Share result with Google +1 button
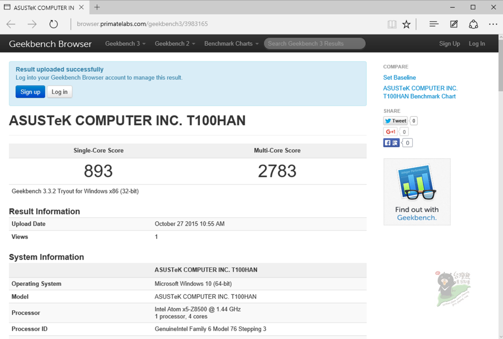 coord(391,132)
